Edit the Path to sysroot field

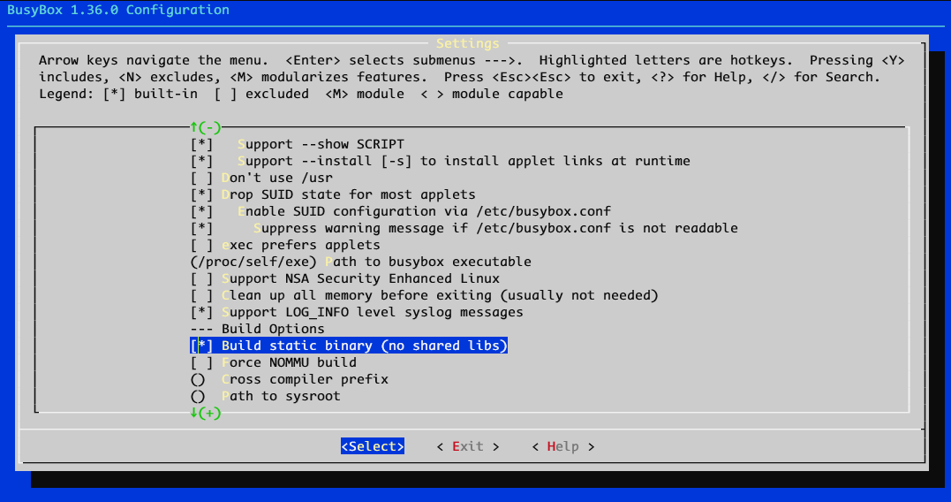click(x=266, y=396)
